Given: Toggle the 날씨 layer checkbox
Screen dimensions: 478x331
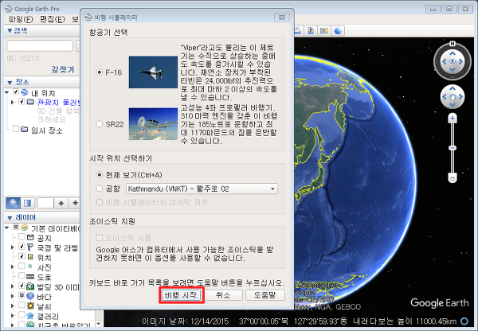Looking at the screenshot, I should [22, 305].
